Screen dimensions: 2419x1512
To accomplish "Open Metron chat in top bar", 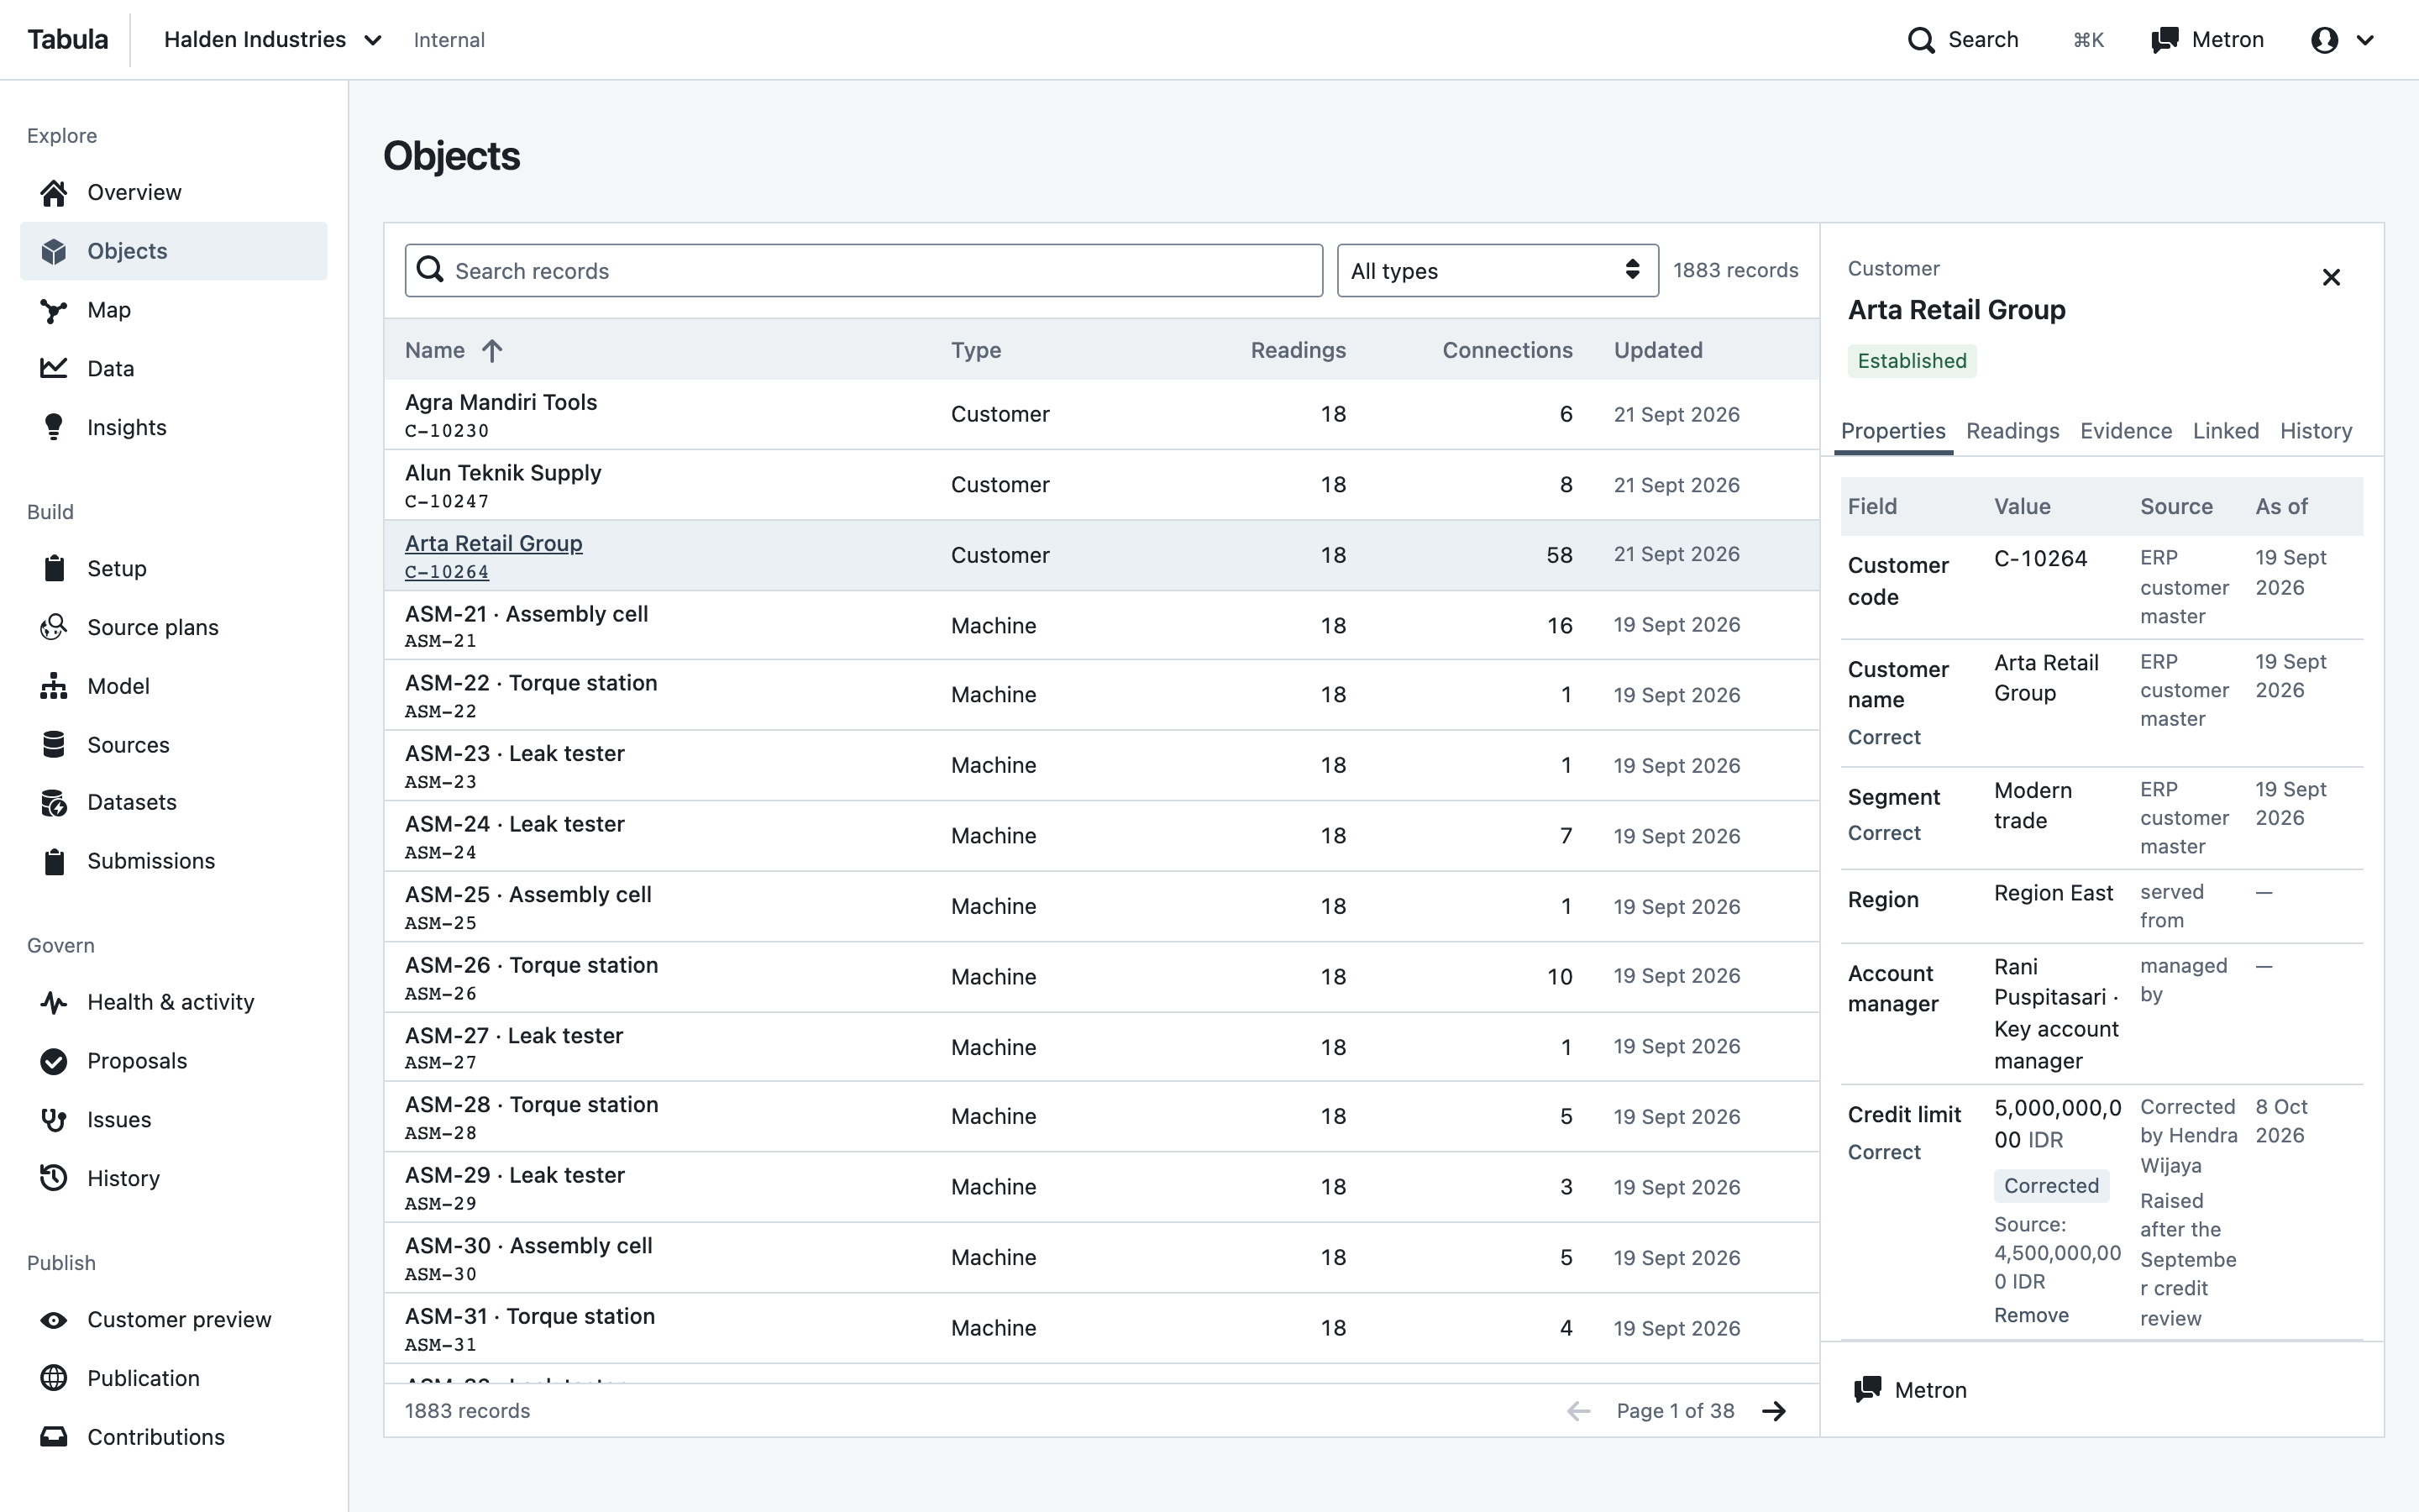I will 2207,40.
